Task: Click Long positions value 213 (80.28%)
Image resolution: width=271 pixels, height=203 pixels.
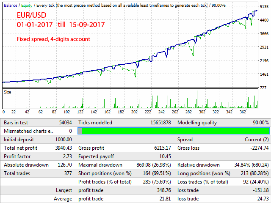Action: click(255, 173)
